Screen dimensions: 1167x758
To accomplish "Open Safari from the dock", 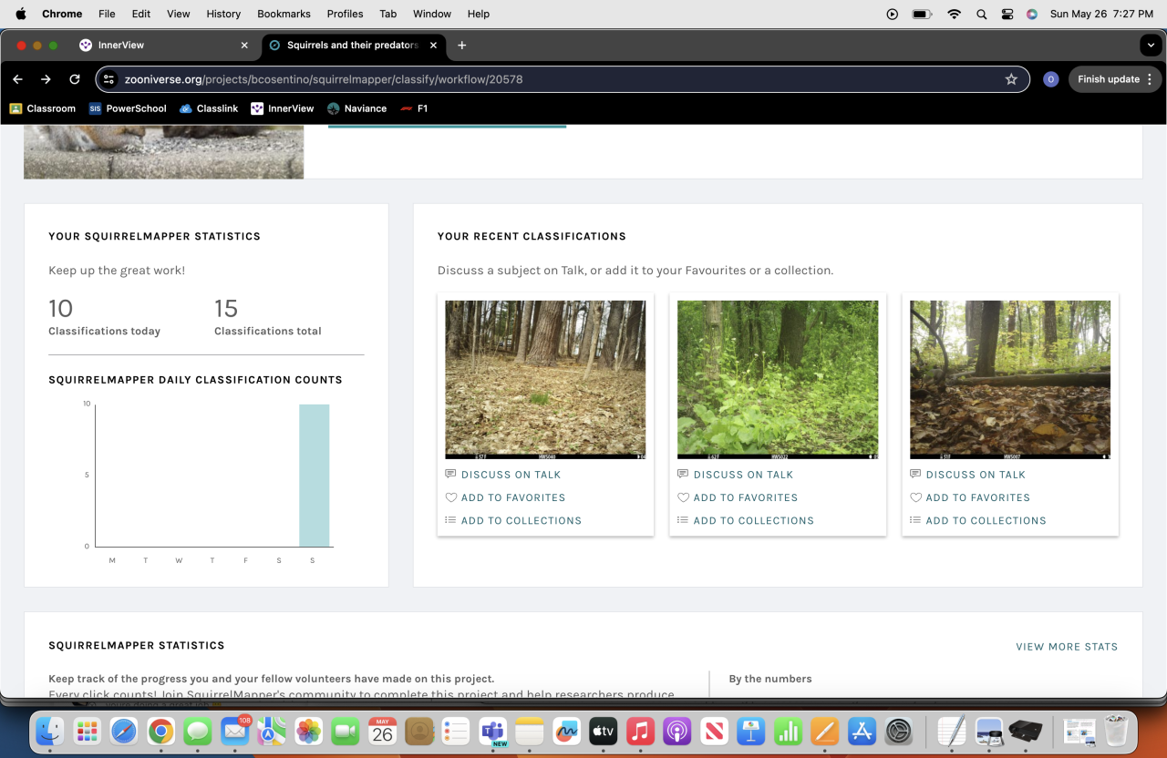I will click(x=124, y=731).
